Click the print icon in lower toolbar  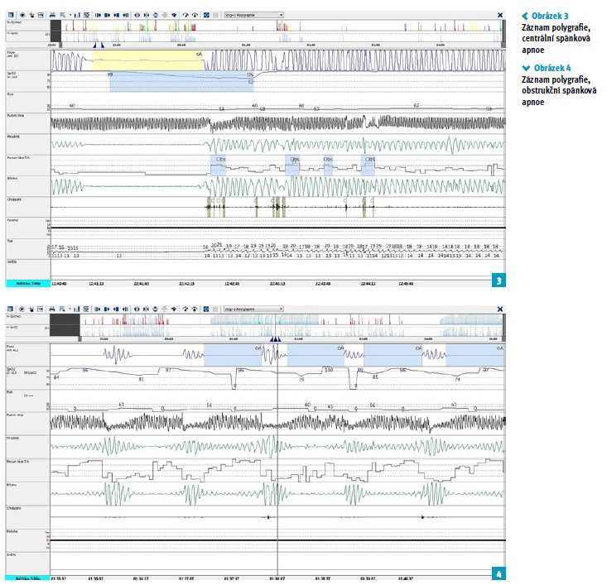(52, 309)
